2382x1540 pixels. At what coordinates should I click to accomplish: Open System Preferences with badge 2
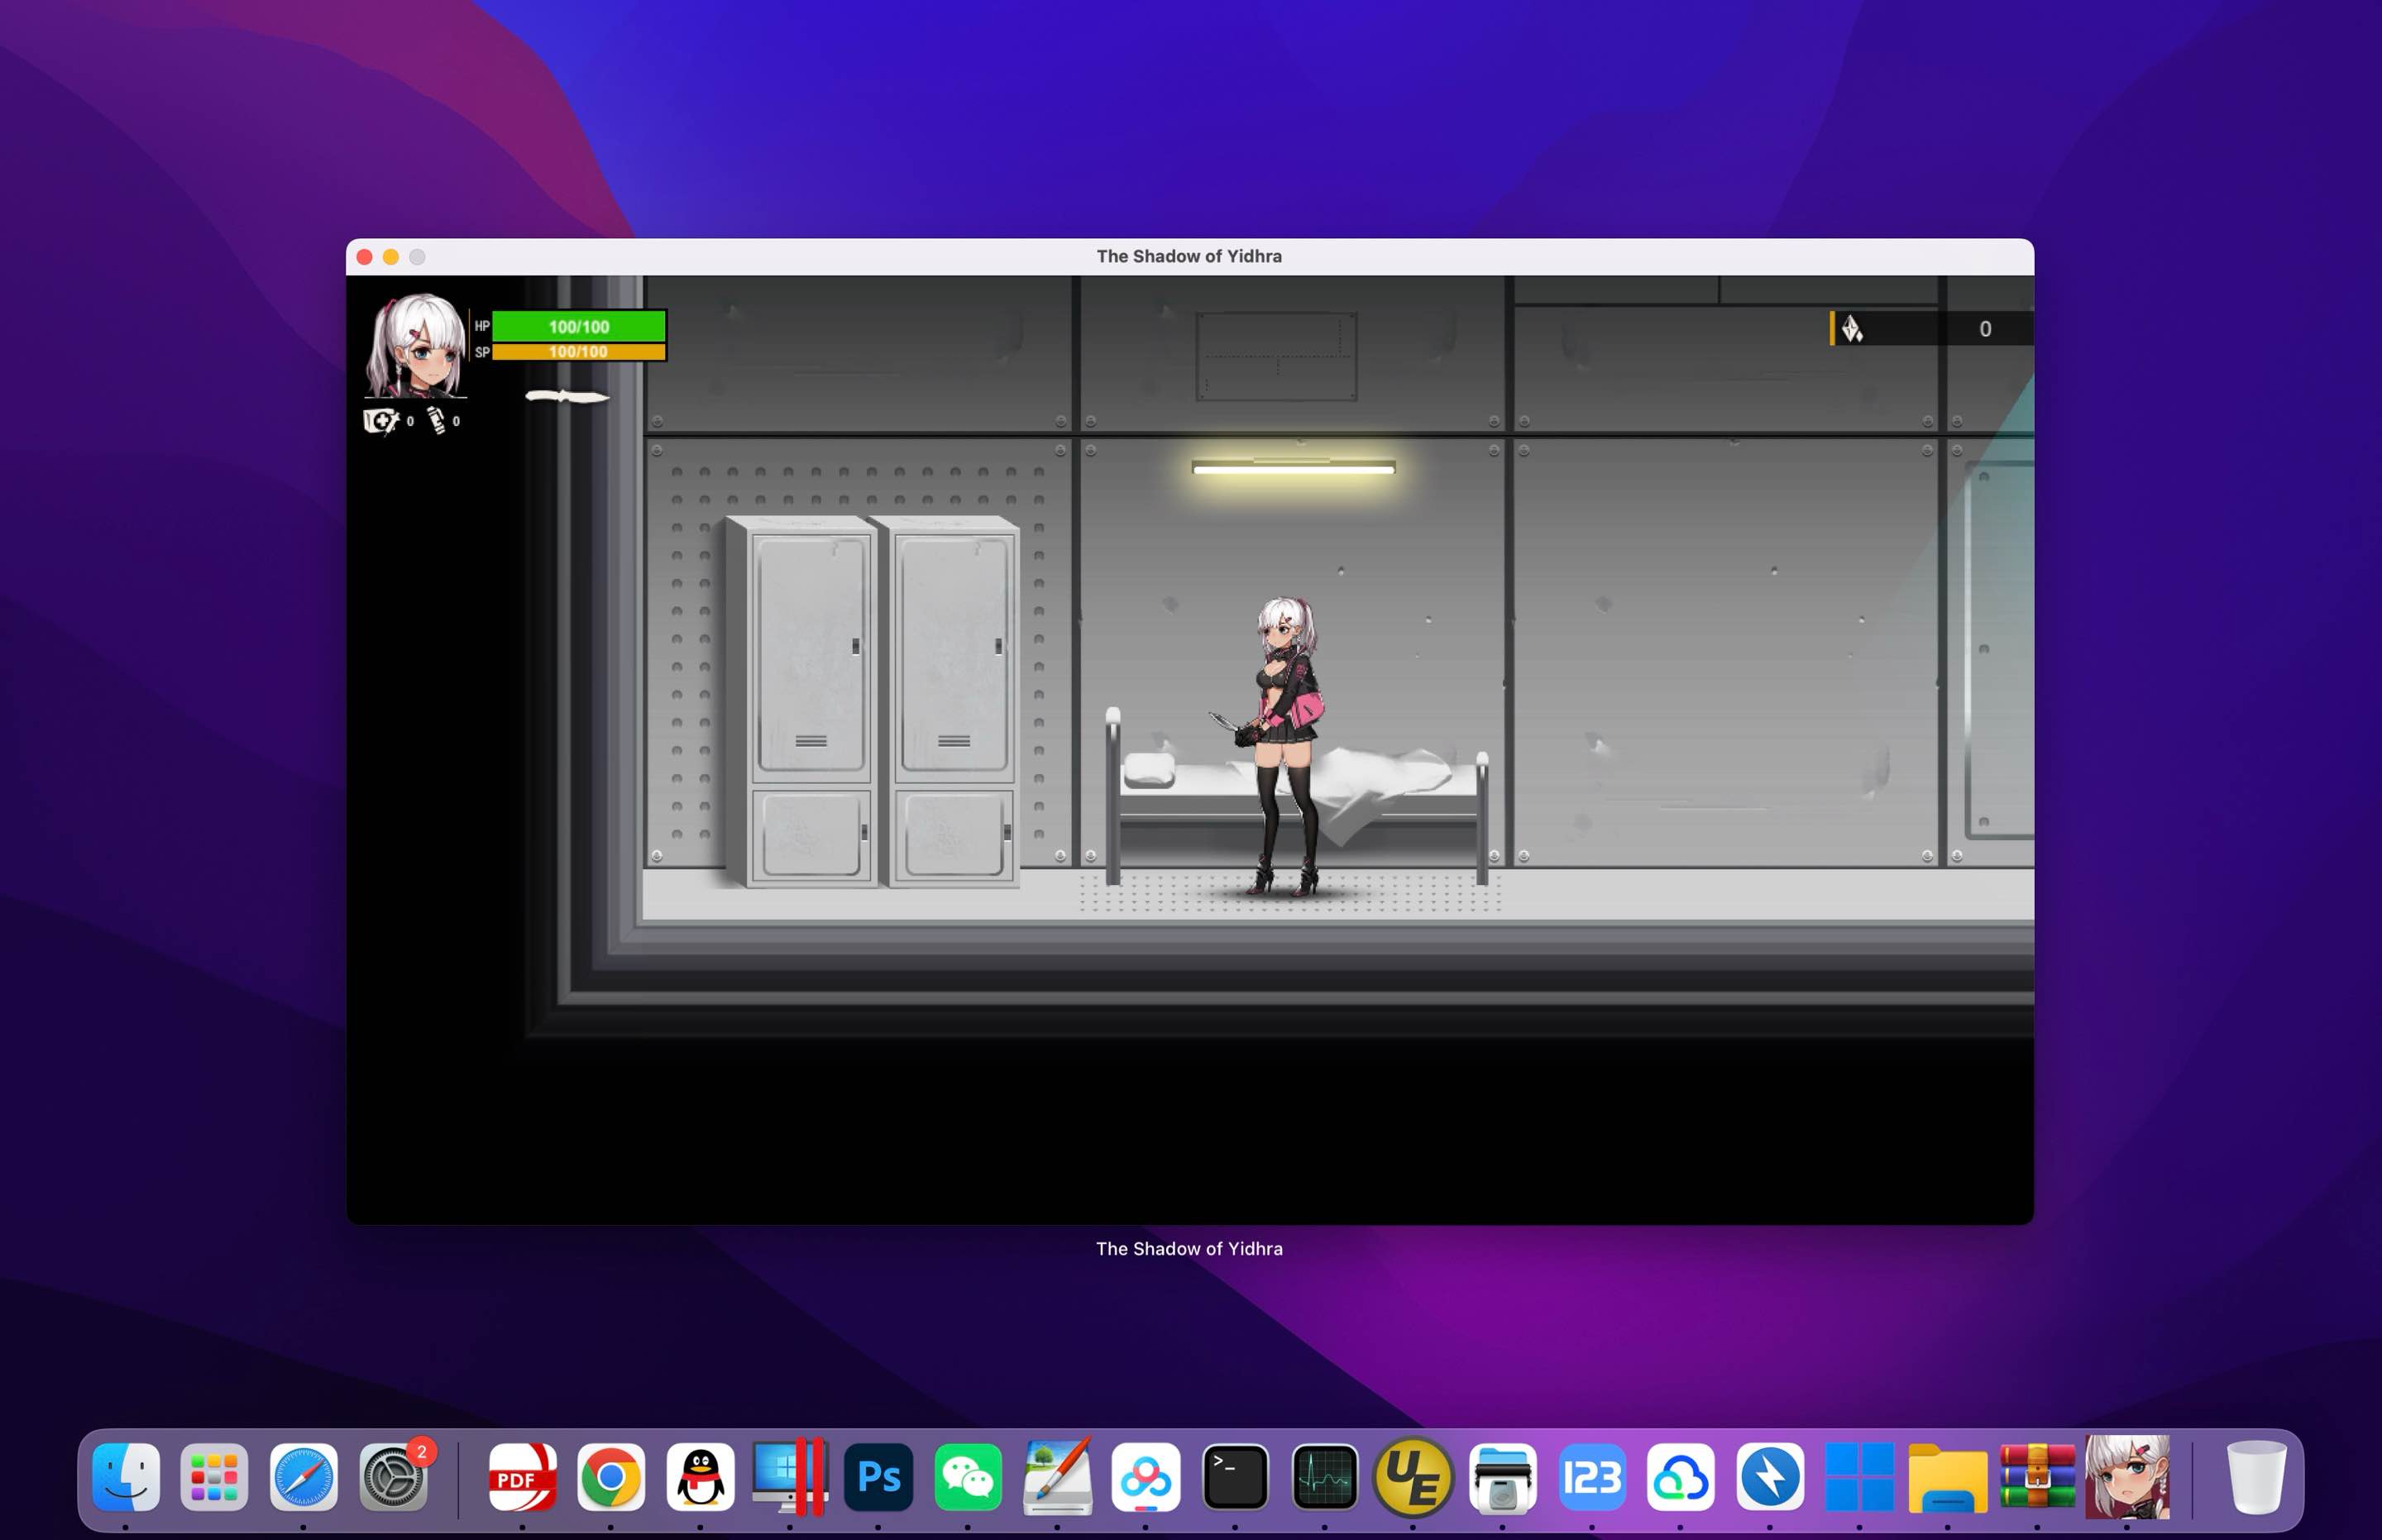click(393, 1476)
